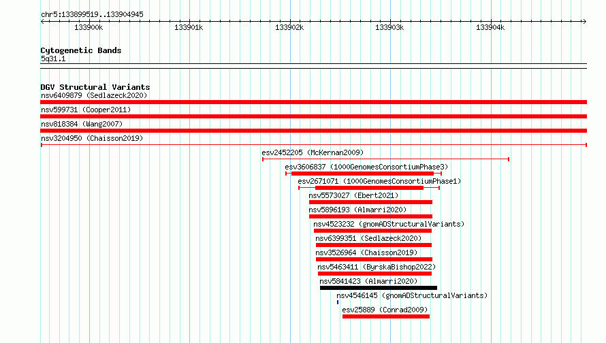
Task: Click the esv25889 red bar
Action: [386, 316]
